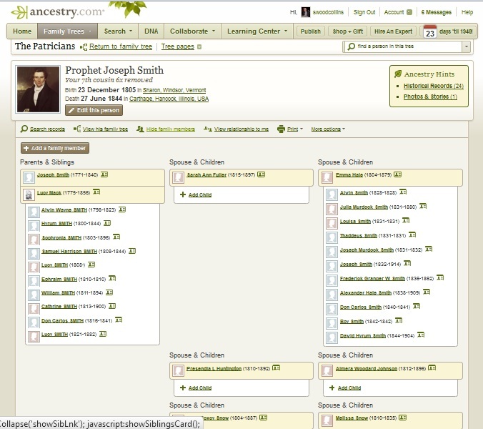Click Carthage, Hancock, Illinois death place link
Image resolution: width=483 pixels, height=429 pixels.
169,99
